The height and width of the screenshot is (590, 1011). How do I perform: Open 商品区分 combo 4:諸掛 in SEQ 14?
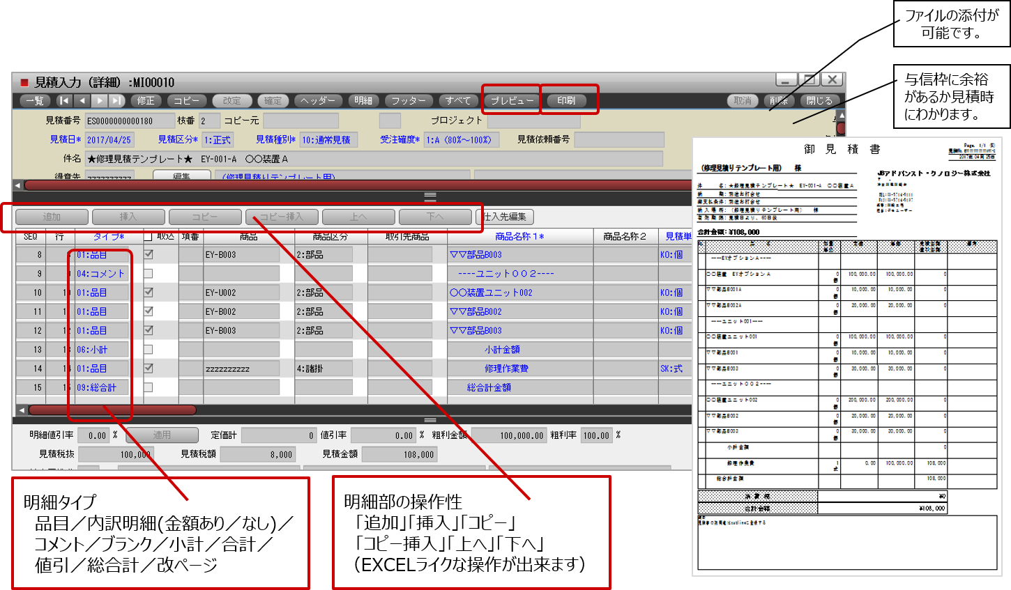pyautogui.click(x=324, y=368)
